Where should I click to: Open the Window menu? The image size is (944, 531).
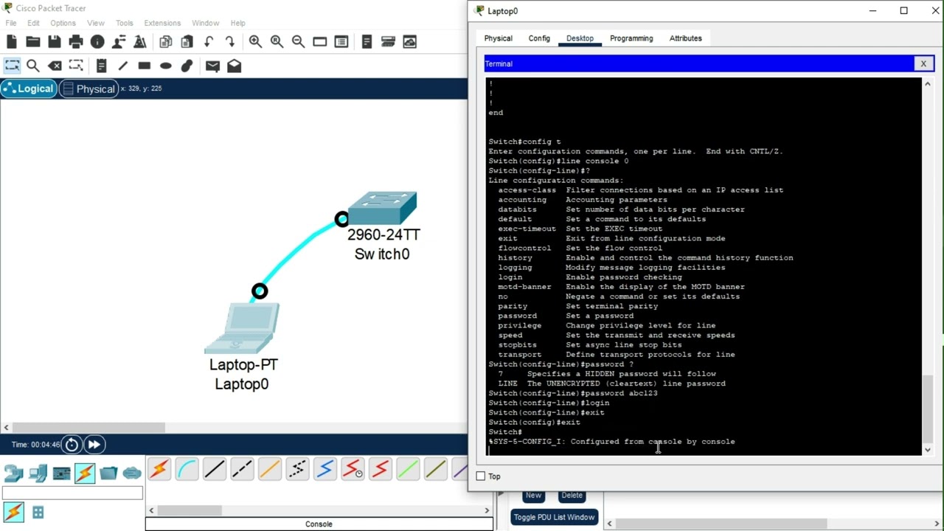click(206, 23)
